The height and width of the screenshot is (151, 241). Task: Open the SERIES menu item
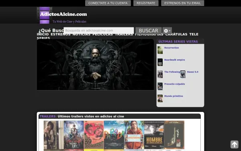pos(43,38)
